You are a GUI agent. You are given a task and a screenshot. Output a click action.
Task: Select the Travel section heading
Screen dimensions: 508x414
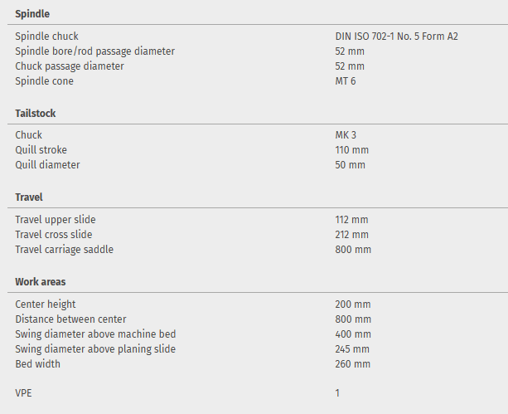pos(29,197)
